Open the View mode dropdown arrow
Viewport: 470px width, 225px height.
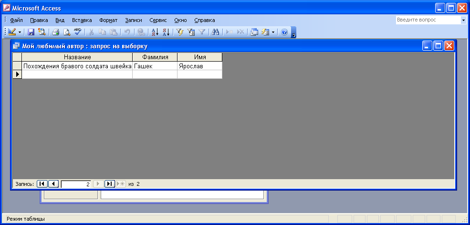(x=20, y=32)
